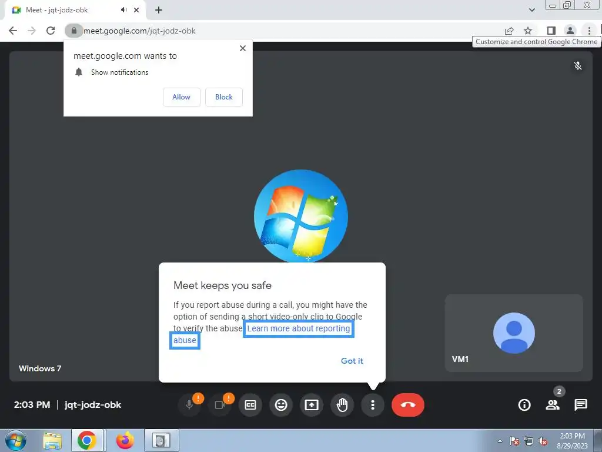Open File Explorer from the taskbar
Viewport: 602px width, 452px height.
click(x=52, y=440)
